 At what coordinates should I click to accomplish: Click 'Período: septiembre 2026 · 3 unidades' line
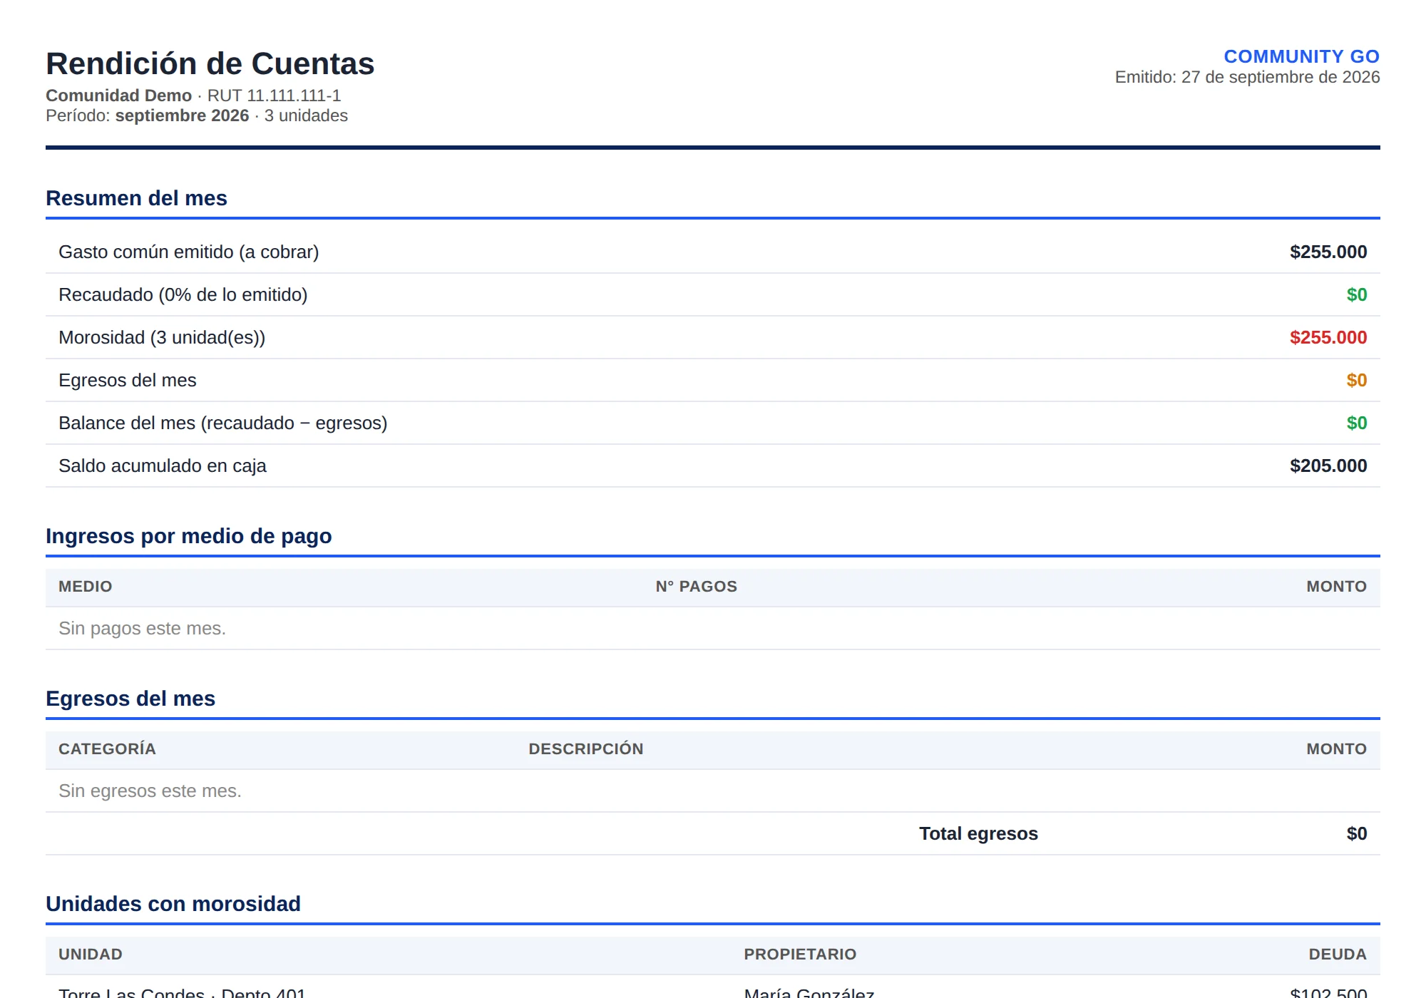pyautogui.click(x=197, y=115)
